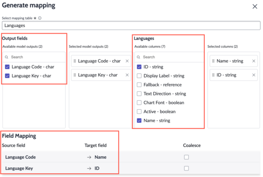
Task: Click the ID target field
Action: pos(97,168)
